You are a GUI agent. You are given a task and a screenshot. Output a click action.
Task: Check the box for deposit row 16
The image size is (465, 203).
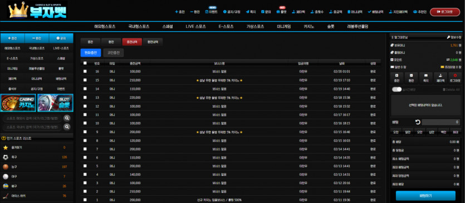(x=85, y=72)
